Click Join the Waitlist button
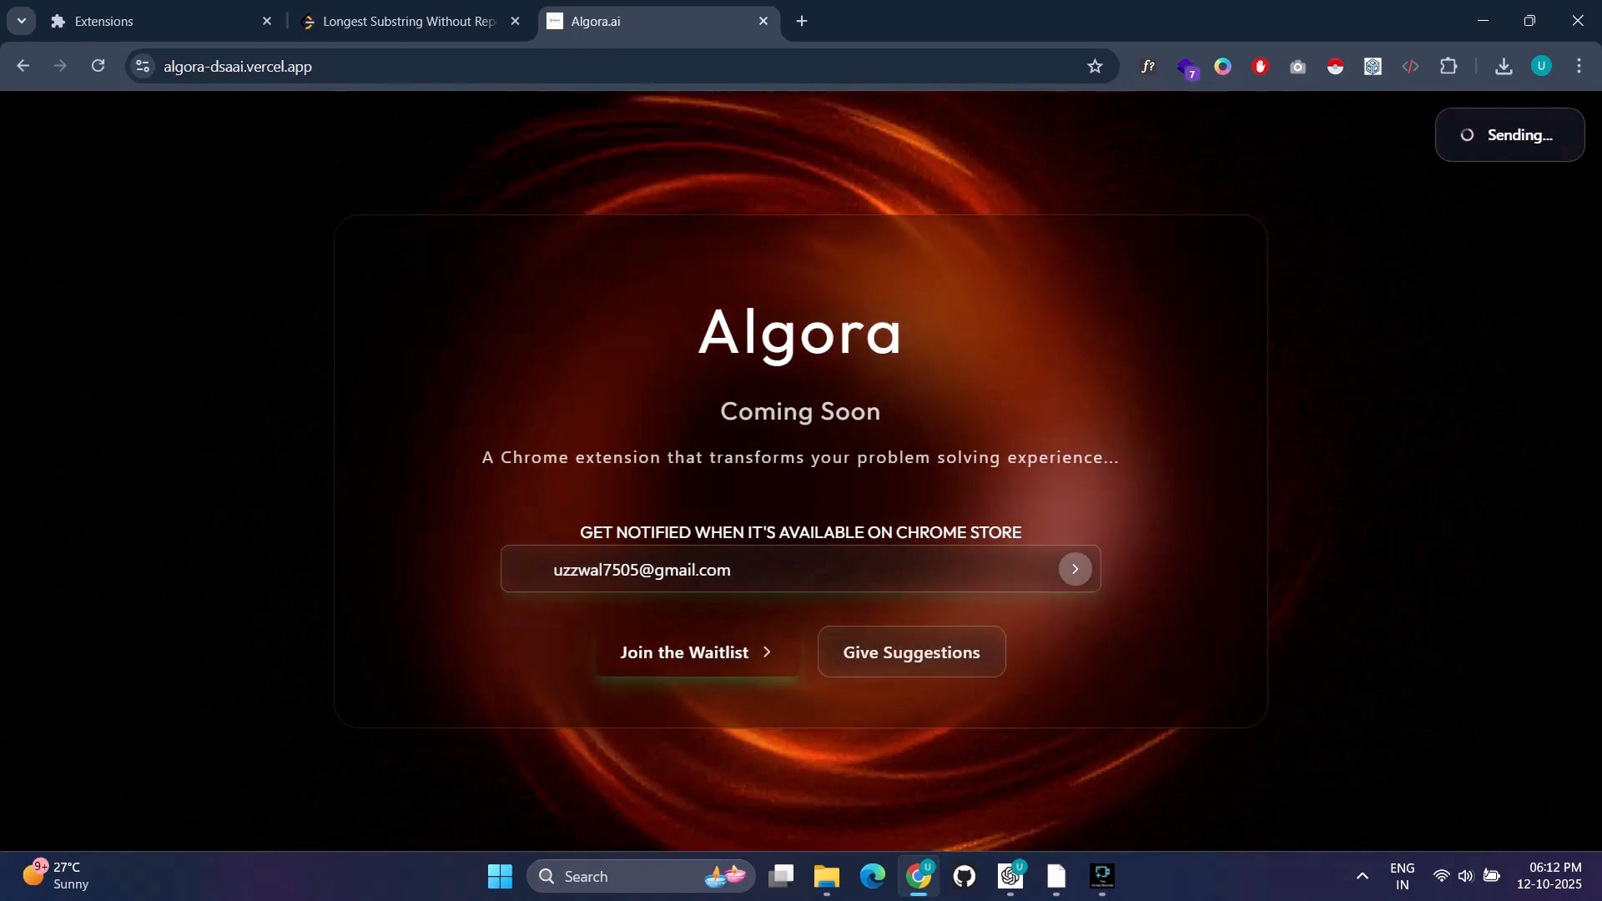The image size is (1602, 901). pyautogui.click(x=697, y=652)
